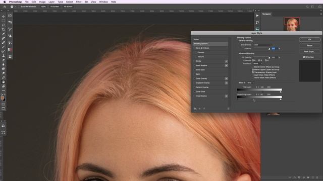Add another Gradient Overlay with plus icon

pyautogui.click(x=226, y=83)
